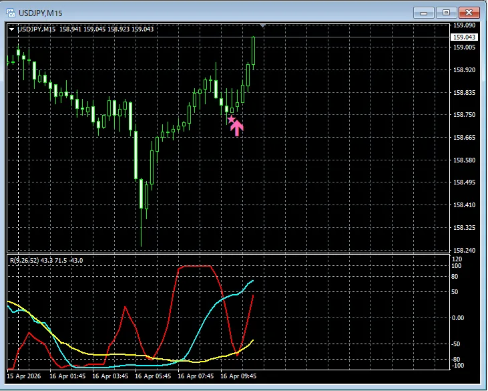Maximize the USDJPY,M15 chart window
Viewport: 488px width, 391px height.
(447, 13)
